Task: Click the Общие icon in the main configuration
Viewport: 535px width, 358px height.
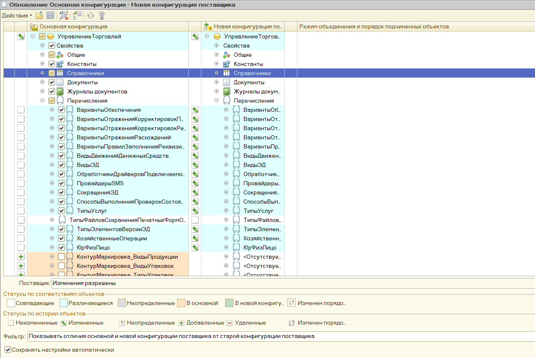Action: [x=60, y=55]
